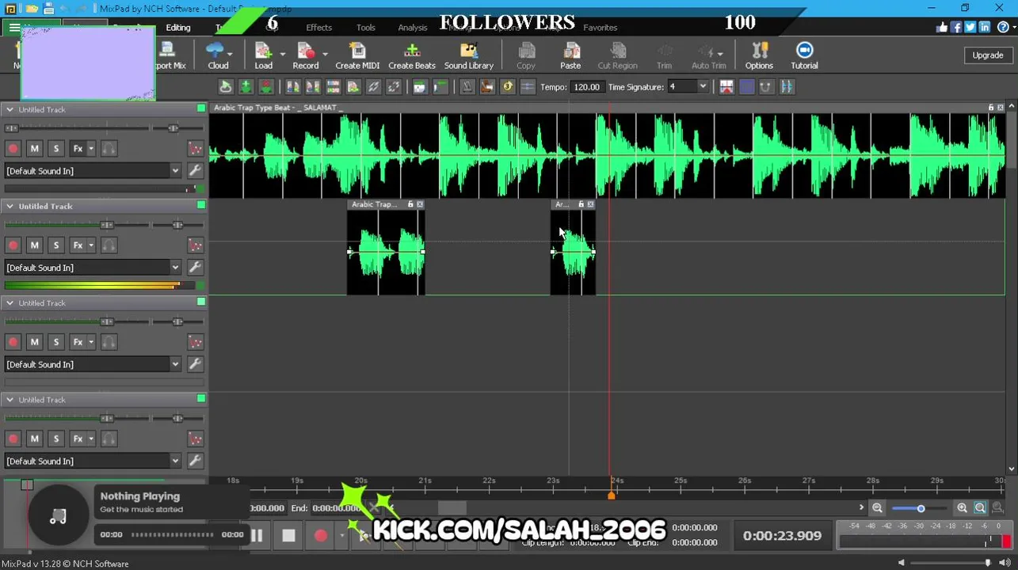Screen dimensions: 1018x570
Task: Click the horizontal timeline scrollbar thumb
Action: pos(452,508)
